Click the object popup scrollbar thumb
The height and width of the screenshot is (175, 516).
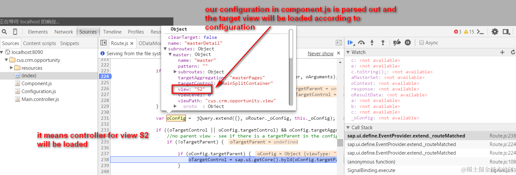point(291,44)
